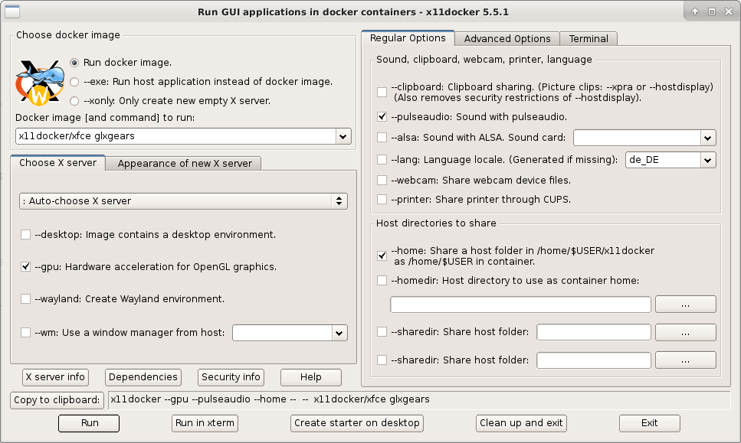
Task: Focus the --homedir path input field
Action: click(520, 305)
